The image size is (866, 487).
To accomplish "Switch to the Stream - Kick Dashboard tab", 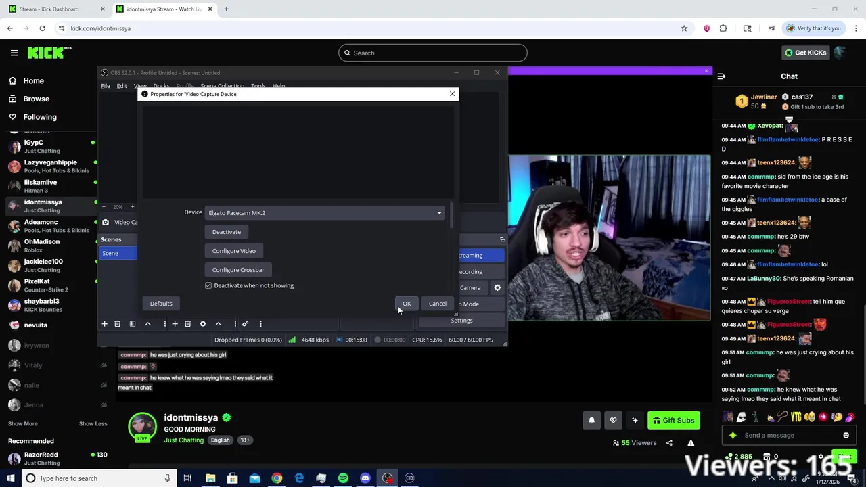I will click(57, 9).
